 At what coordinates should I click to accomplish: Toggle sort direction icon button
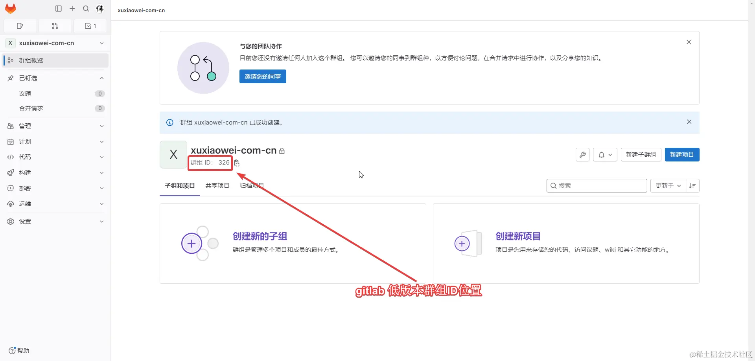click(692, 186)
